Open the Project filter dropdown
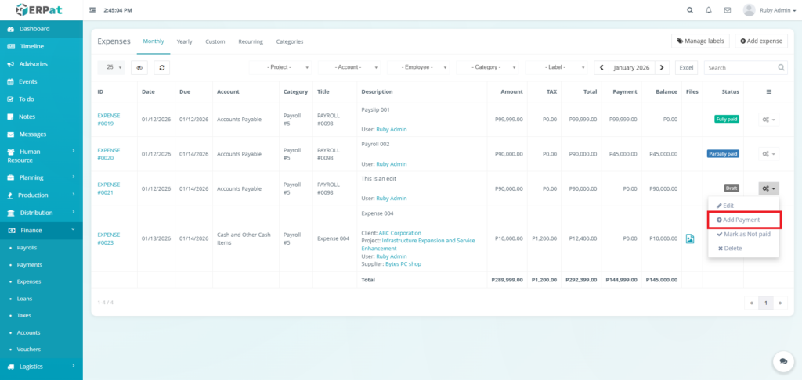This screenshot has width=802, height=380. pos(280,68)
